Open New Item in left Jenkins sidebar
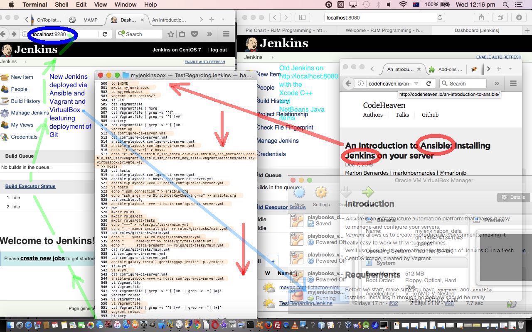This screenshot has height=332, width=532. [x=22, y=77]
